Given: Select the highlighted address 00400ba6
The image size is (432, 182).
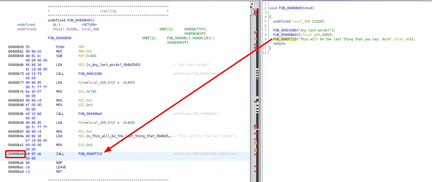Looking at the screenshot, I should (16, 154).
